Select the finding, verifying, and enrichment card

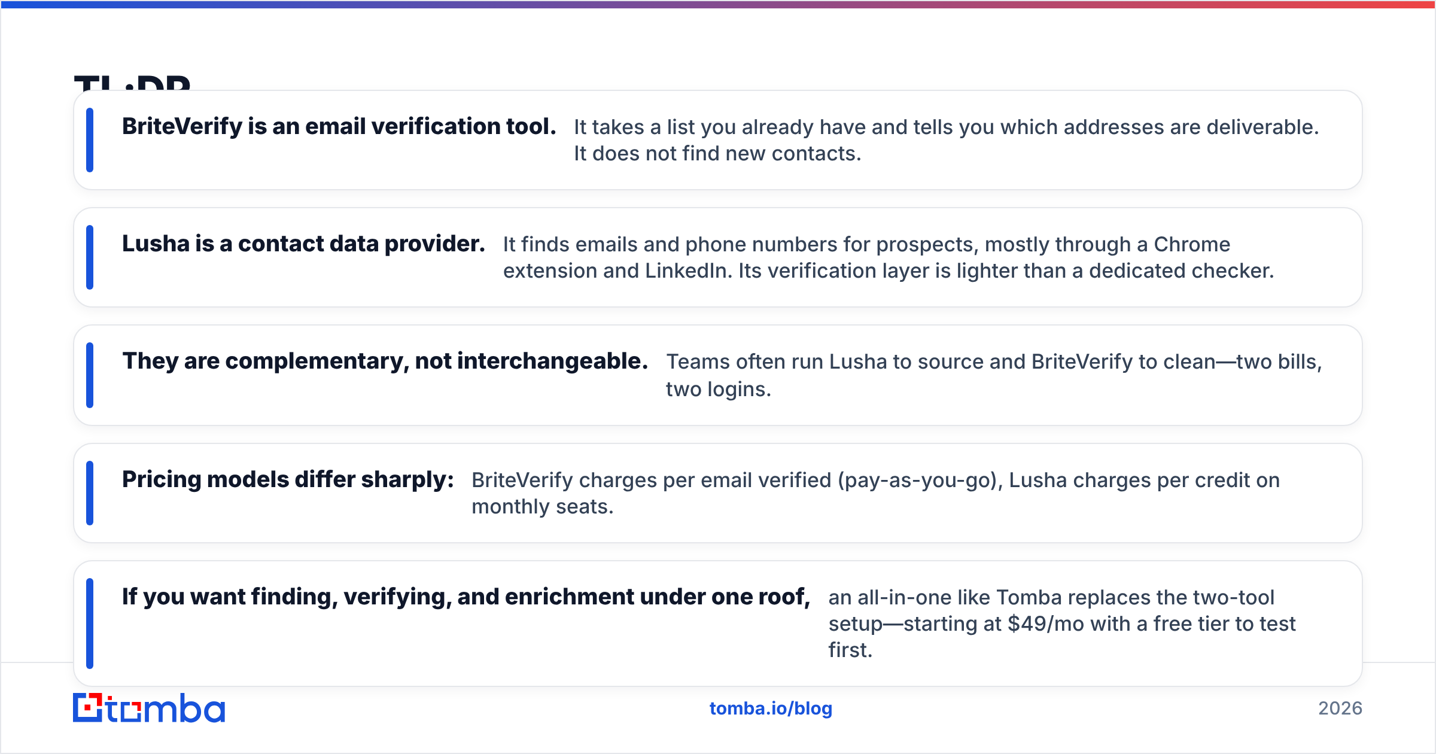(x=718, y=624)
